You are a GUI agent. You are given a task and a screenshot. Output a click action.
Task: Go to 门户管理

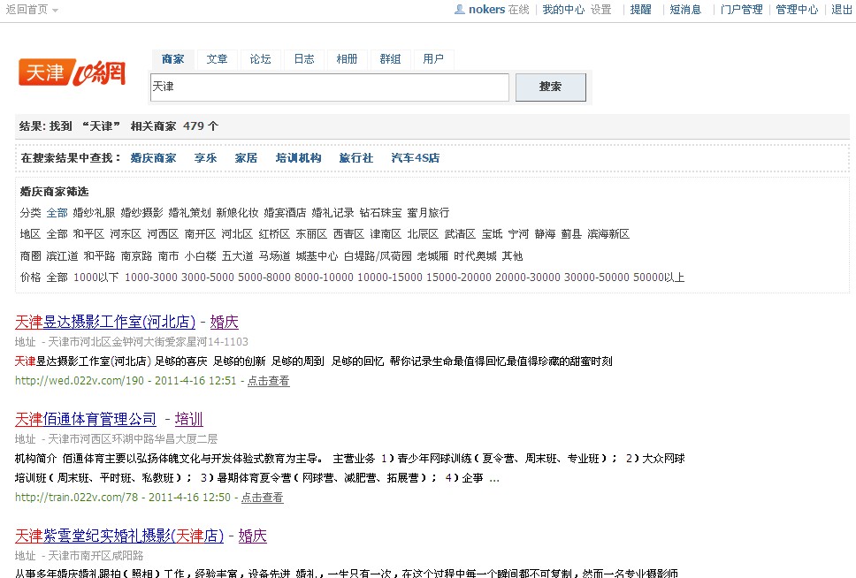coord(741,10)
